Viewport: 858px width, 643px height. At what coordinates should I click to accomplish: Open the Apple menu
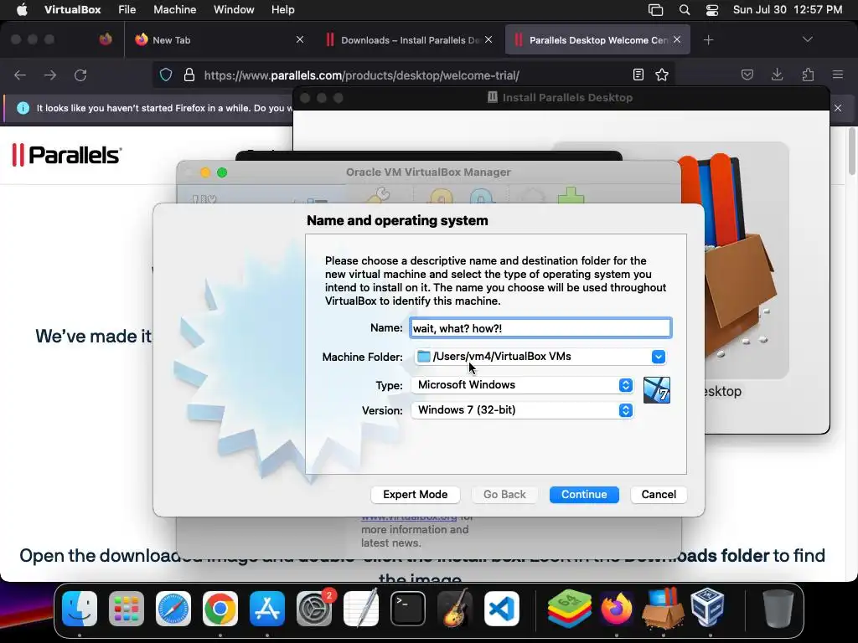(x=22, y=10)
